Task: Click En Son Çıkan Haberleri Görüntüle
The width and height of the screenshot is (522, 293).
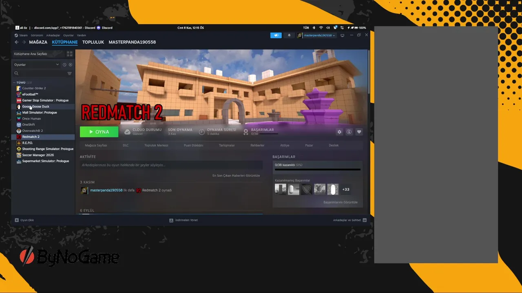Action: pos(236,176)
